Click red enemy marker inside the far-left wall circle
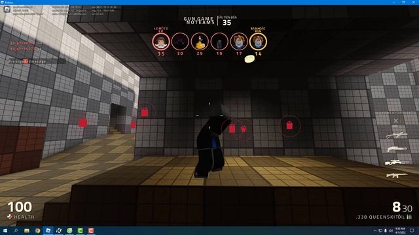419x235 pixels. (x=83, y=123)
